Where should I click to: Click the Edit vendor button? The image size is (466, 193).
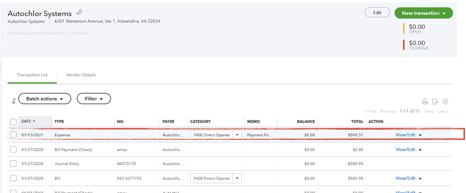pos(377,13)
